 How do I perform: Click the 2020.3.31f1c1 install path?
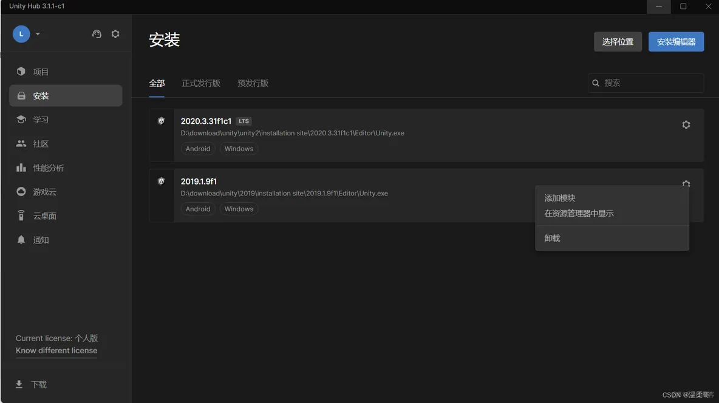[293, 133]
